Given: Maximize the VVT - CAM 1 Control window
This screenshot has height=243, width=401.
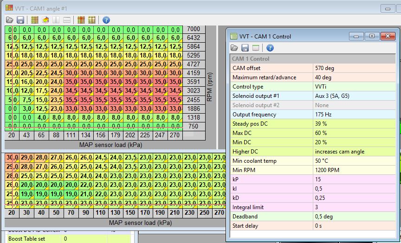Looking at the screenshot, I should (372, 36).
